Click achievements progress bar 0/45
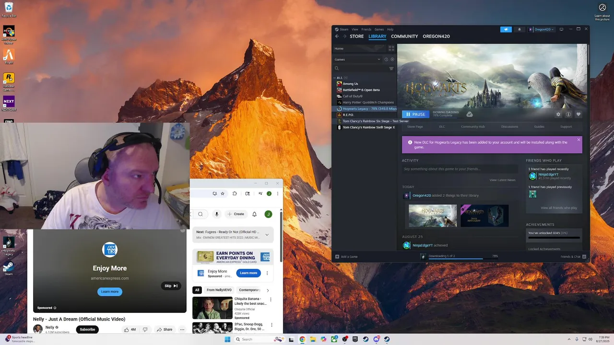Viewport: 614px width, 345px height. pyautogui.click(x=554, y=238)
